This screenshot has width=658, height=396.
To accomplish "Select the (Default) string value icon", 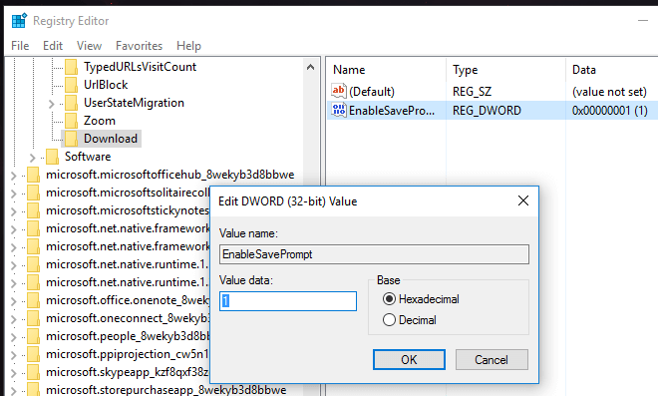I will 339,91.
